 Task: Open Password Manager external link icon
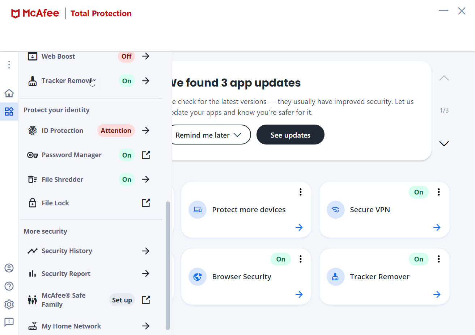[x=146, y=155]
